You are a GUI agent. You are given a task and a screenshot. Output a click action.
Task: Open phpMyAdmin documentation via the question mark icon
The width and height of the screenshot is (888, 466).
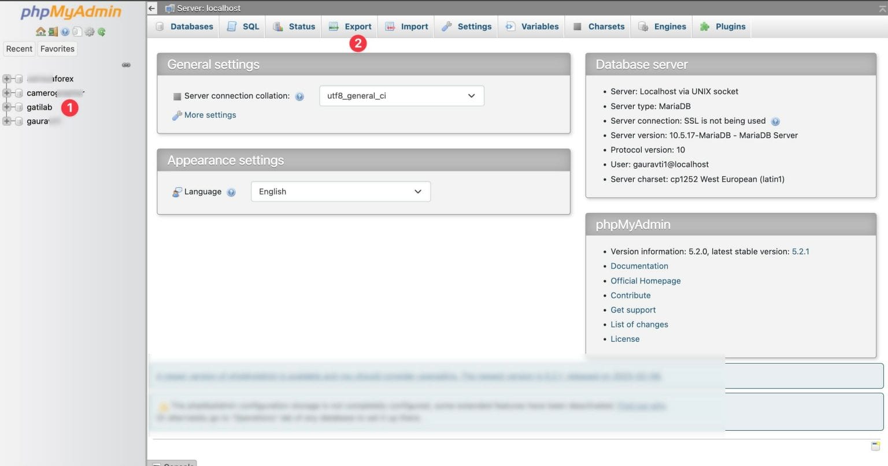[65, 31]
